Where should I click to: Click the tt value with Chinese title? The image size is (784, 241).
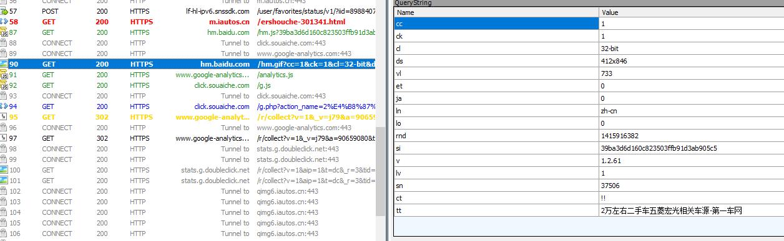pos(671,210)
